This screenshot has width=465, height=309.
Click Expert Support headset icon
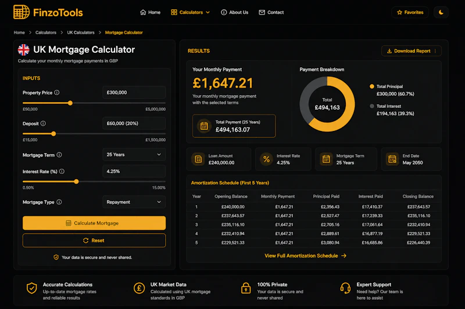click(x=345, y=288)
